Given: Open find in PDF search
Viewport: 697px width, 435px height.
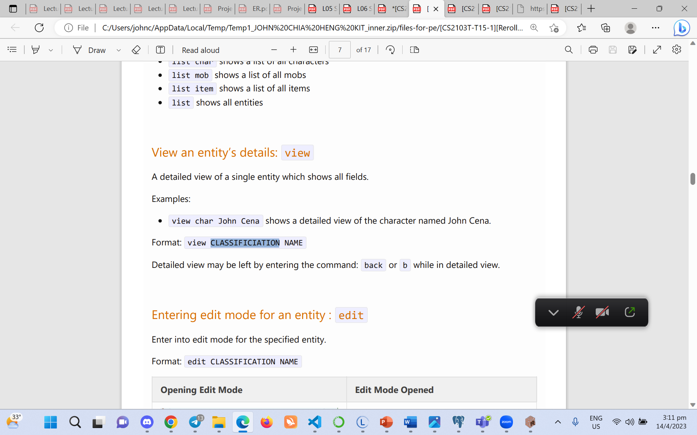Looking at the screenshot, I should tap(568, 50).
